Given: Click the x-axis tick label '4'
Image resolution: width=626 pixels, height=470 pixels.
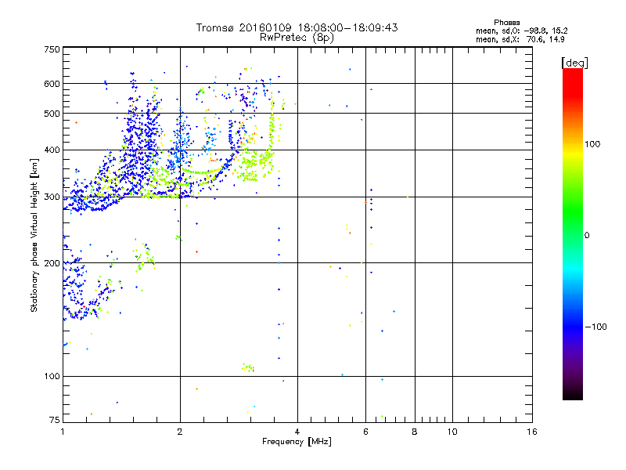Looking at the screenshot, I should [297, 432].
